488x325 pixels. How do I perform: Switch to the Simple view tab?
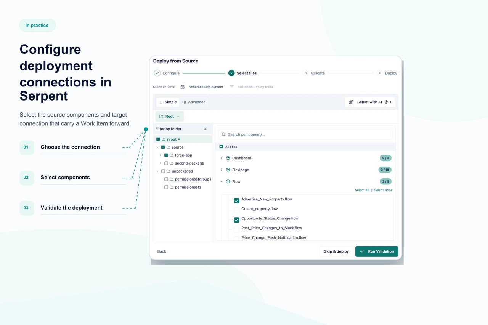168,102
